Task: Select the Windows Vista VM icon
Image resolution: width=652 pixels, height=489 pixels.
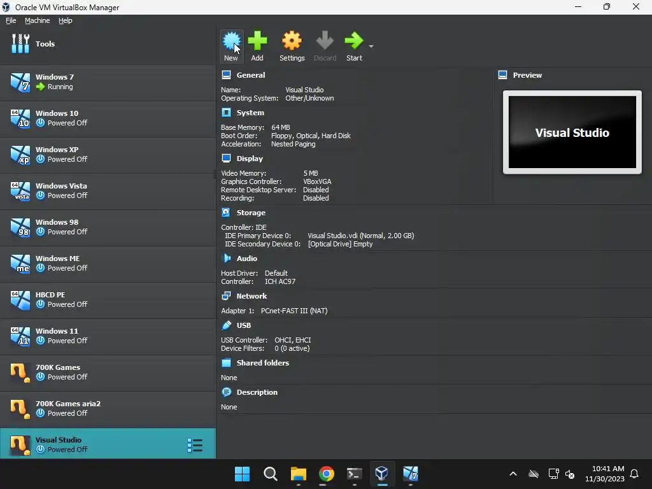Action: (20, 191)
